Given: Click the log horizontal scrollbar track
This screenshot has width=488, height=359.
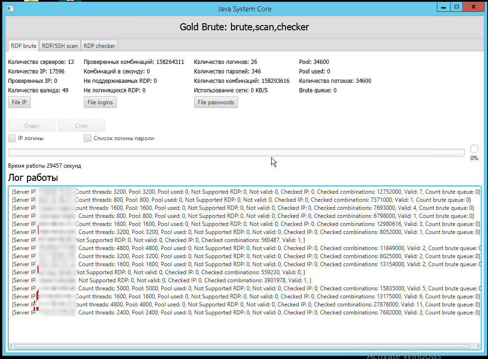Looking at the screenshot, I should coord(242,346).
